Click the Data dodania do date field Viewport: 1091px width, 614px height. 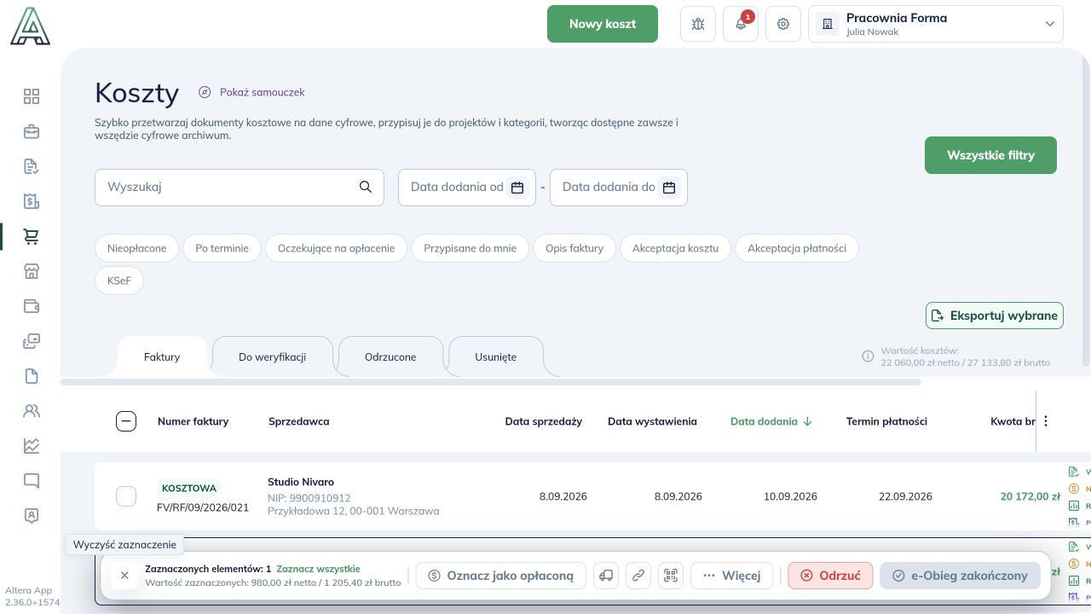tap(619, 188)
